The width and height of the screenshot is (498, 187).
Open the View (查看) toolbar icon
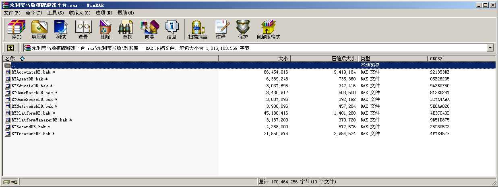(83, 29)
